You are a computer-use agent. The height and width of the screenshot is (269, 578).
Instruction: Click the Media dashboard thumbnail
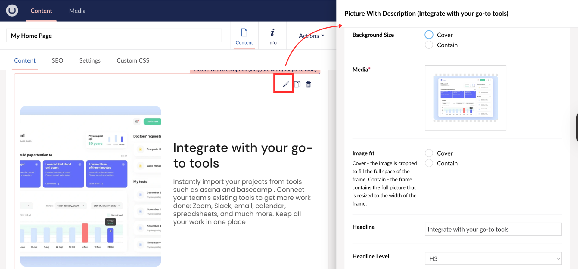pos(465,98)
